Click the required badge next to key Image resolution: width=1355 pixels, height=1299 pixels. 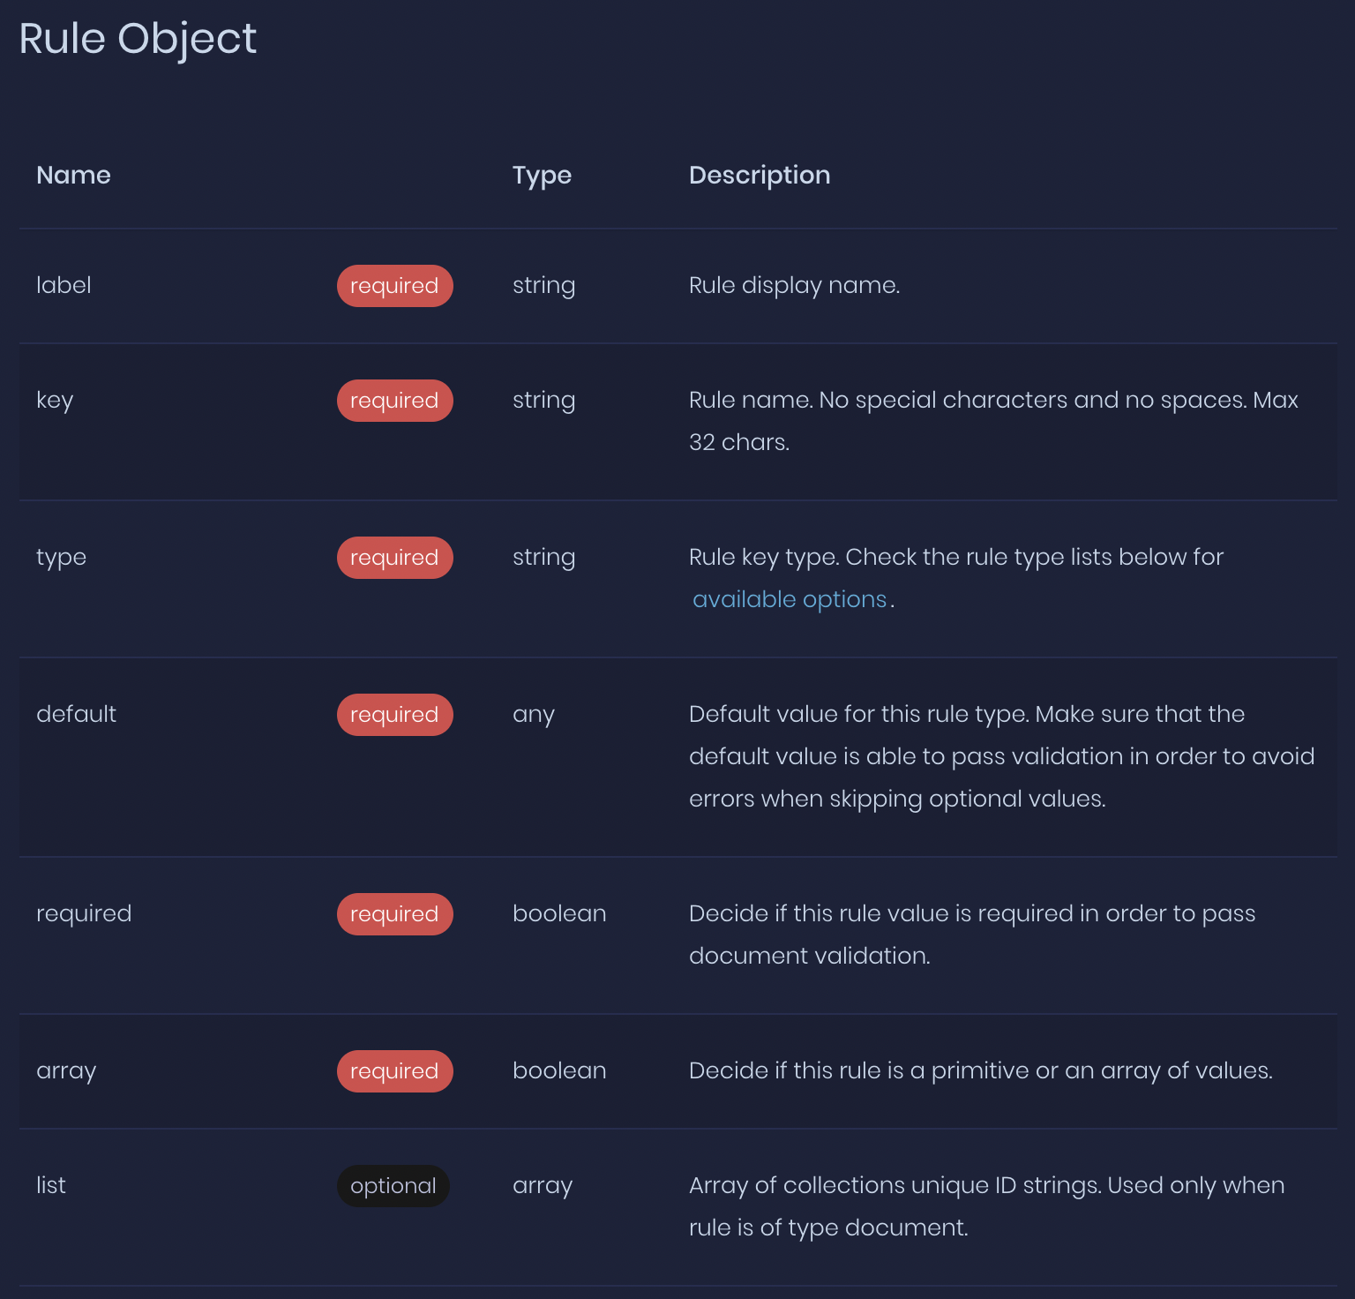point(394,400)
